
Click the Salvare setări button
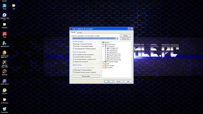pyautogui.click(x=86, y=76)
